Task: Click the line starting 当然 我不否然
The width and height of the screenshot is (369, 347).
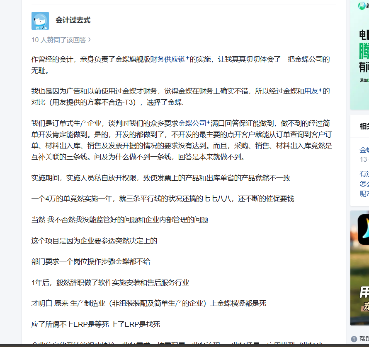Action: 120,220
